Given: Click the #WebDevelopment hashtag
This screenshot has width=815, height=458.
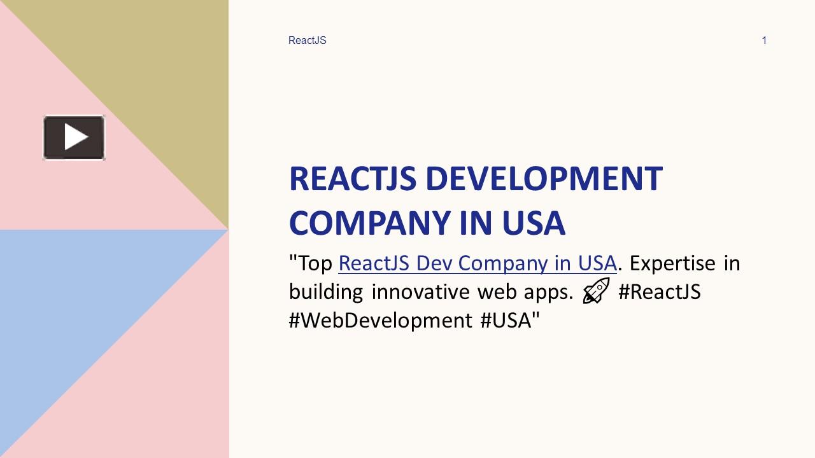Looking at the screenshot, I should (380, 320).
